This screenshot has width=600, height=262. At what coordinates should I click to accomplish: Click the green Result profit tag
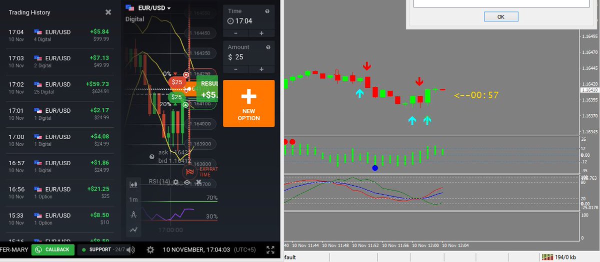[206, 89]
